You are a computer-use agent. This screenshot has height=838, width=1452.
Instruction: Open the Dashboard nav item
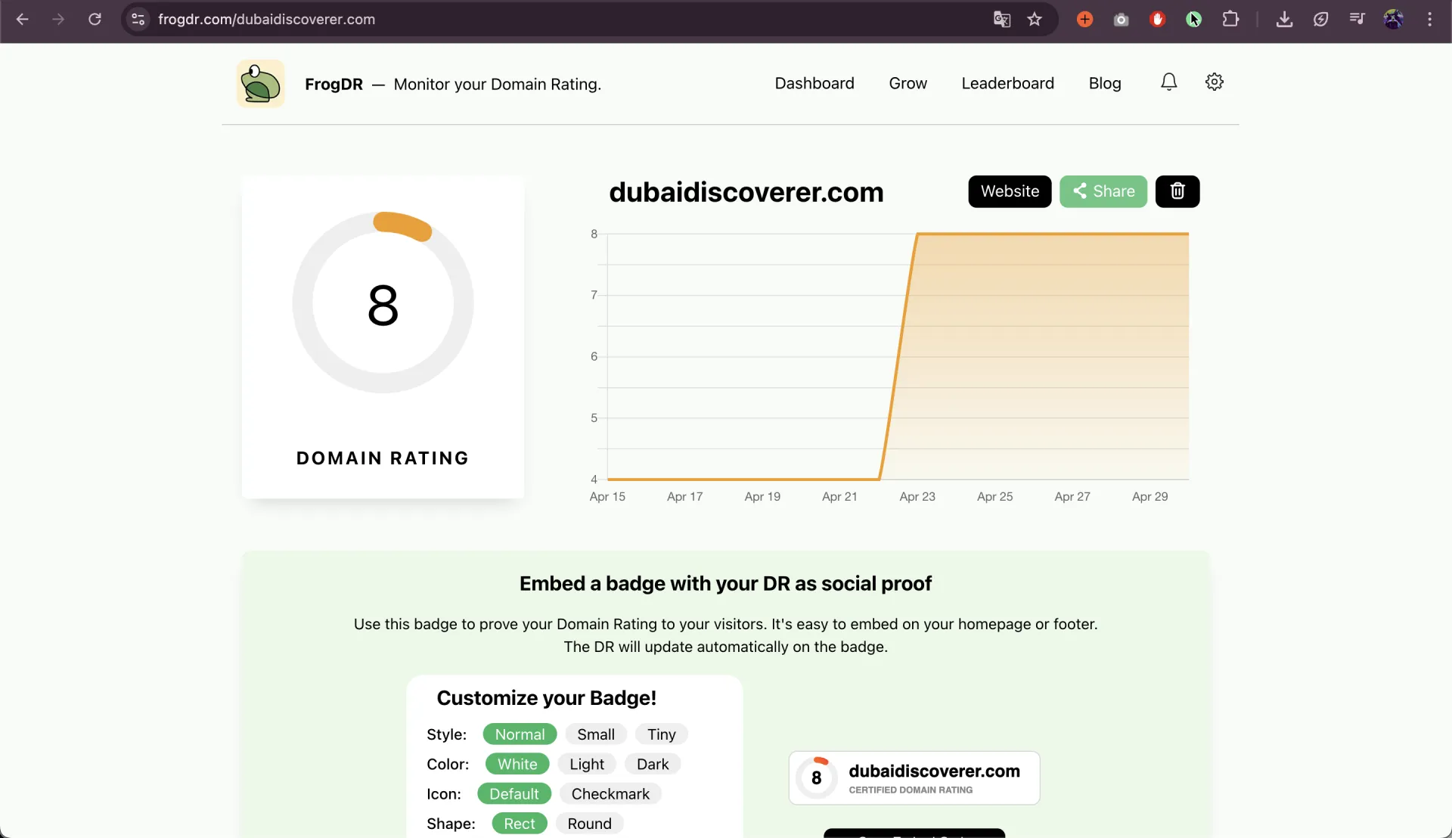[814, 83]
